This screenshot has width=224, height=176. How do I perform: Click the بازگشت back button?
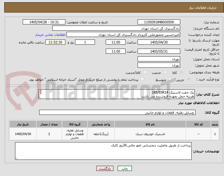(x=105, y=168)
